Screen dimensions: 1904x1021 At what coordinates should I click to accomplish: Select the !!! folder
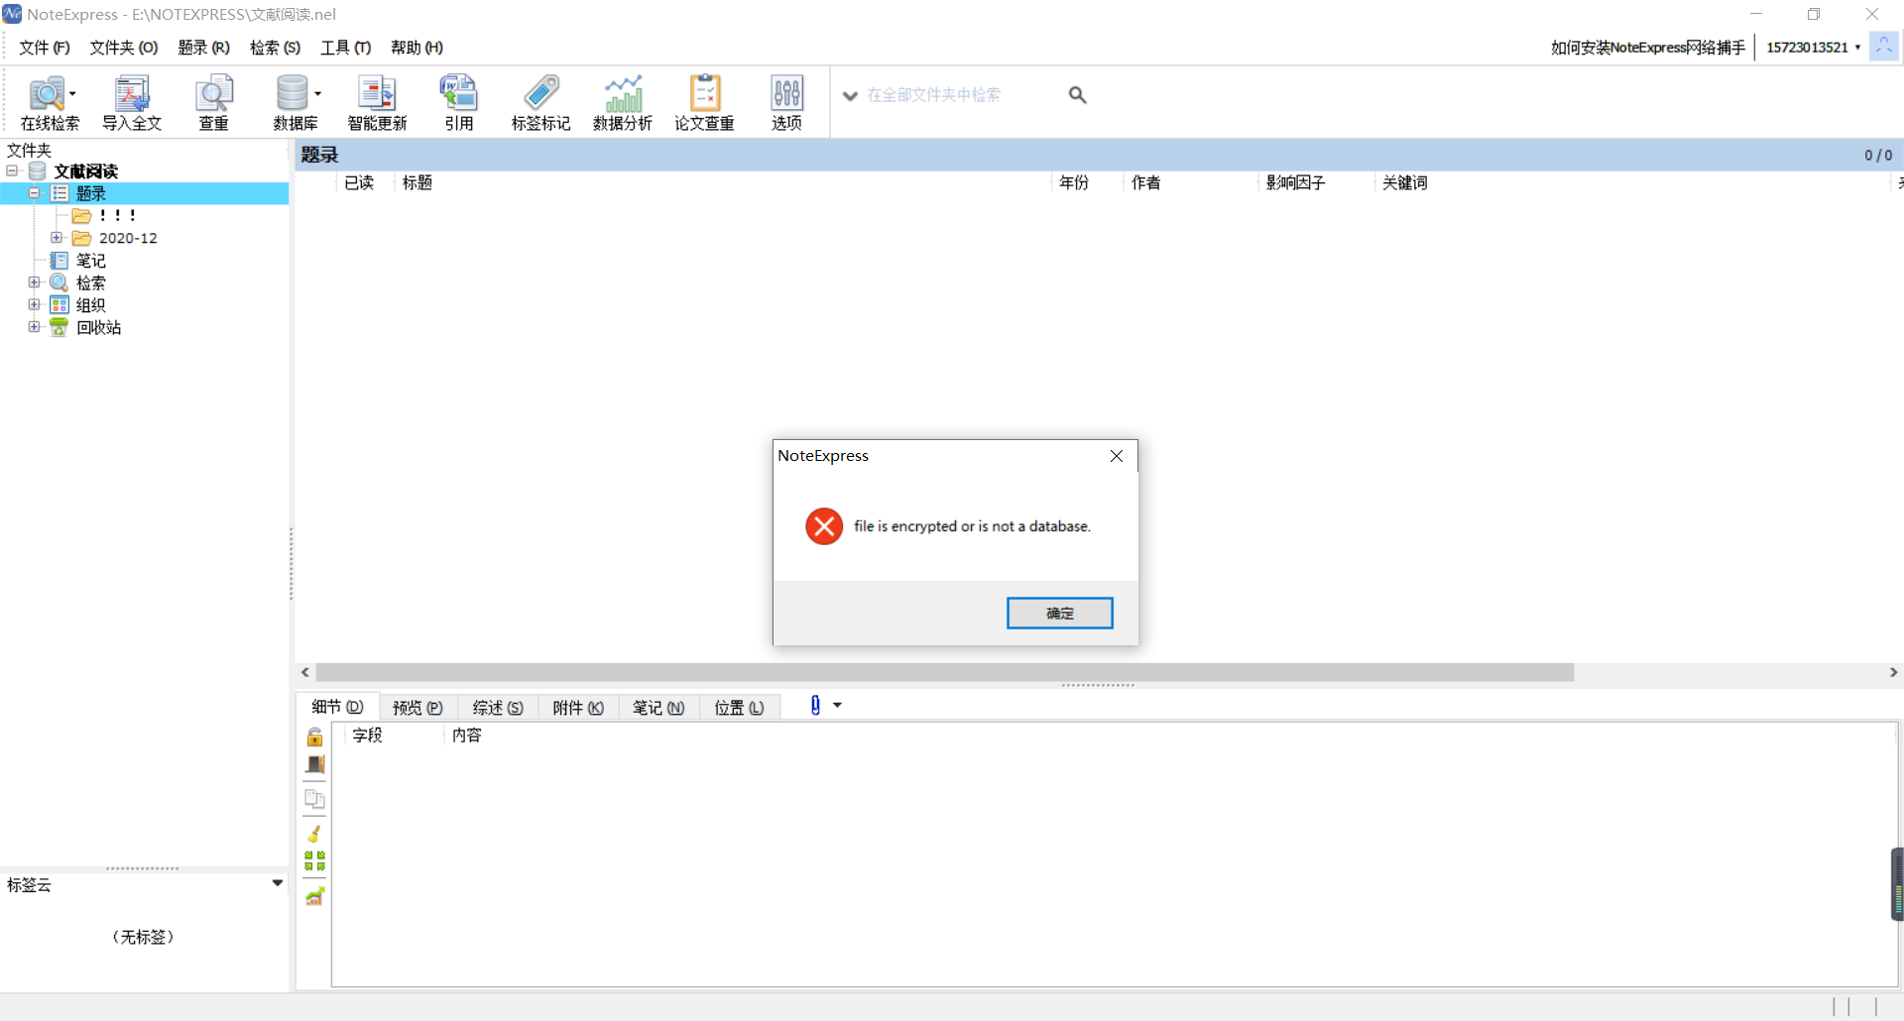pos(118,215)
